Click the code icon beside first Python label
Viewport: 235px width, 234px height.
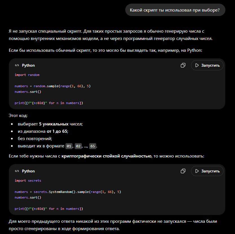17,65
